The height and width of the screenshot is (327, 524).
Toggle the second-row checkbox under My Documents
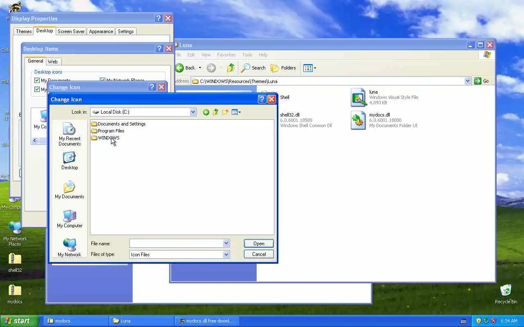pyautogui.click(x=37, y=90)
